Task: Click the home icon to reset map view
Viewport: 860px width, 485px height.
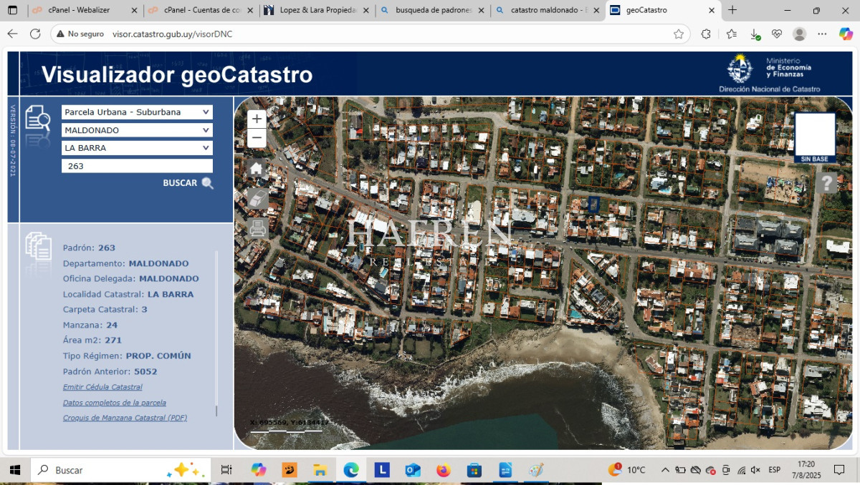Action: (256, 166)
